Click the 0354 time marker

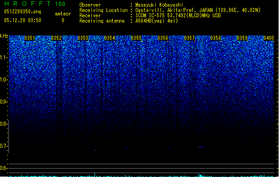coord(110,38)
